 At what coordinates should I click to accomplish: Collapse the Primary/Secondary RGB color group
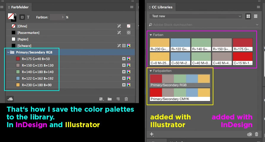[x=8, y=52]
